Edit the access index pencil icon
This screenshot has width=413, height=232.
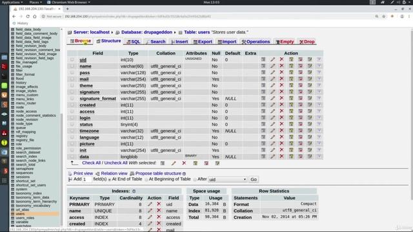[x=150, y=217]
